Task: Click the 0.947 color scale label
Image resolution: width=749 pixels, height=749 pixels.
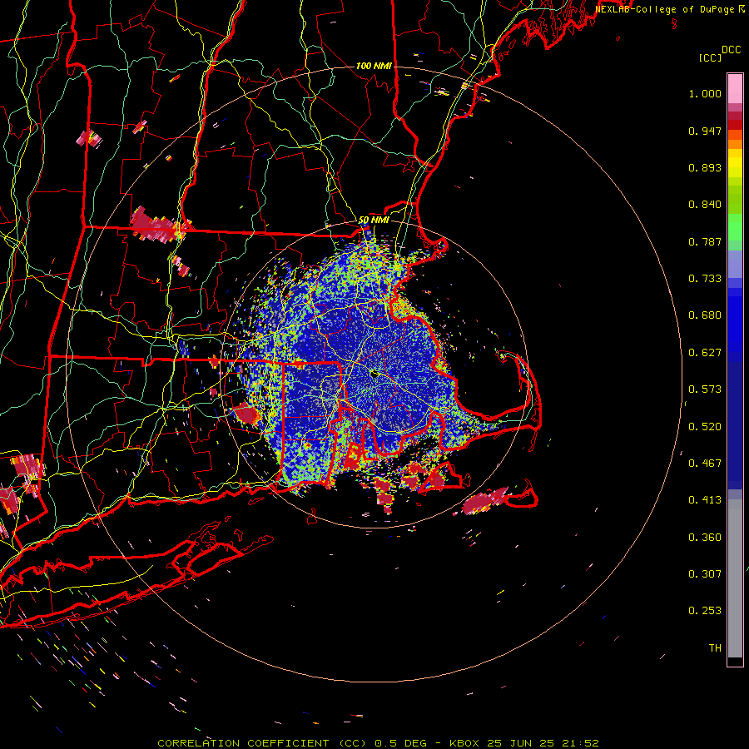Action: pyautogui.click(x=705, y=131)
